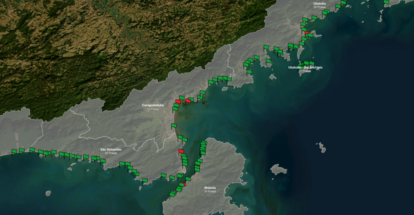
Task: Click the lone green flag south of Caraguatatuba label
Action: coord(174,126)
